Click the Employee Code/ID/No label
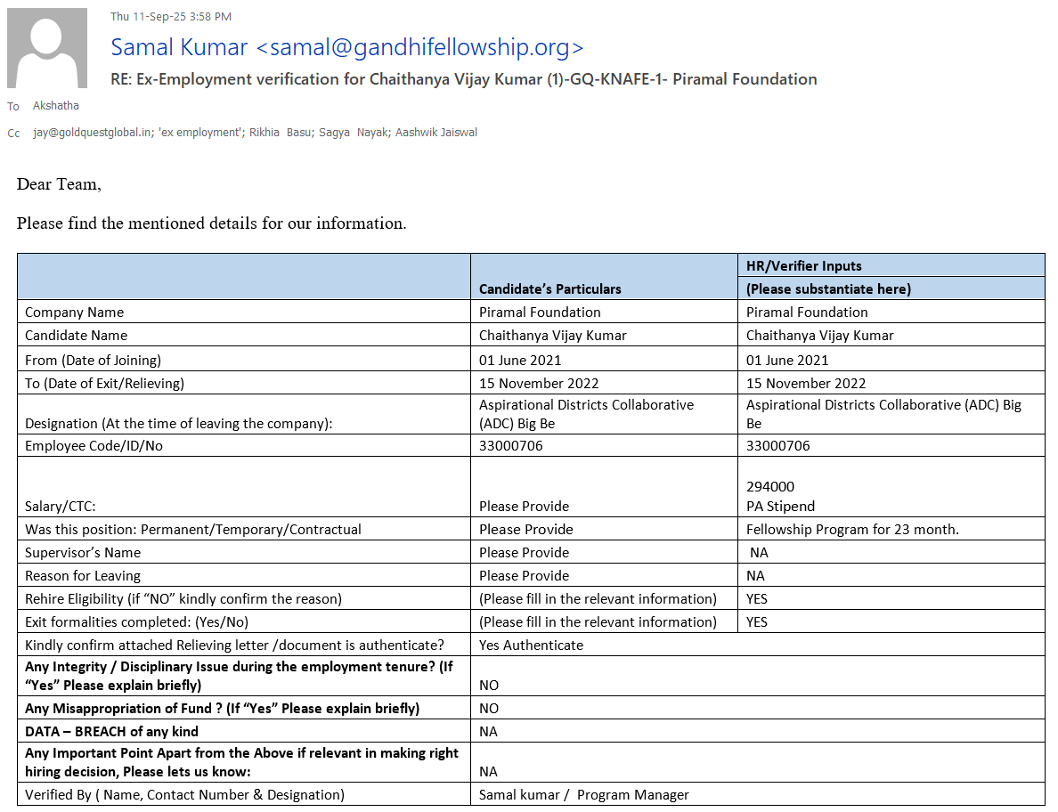Viewport: 1058px width, 812px height. pos(94,446)
